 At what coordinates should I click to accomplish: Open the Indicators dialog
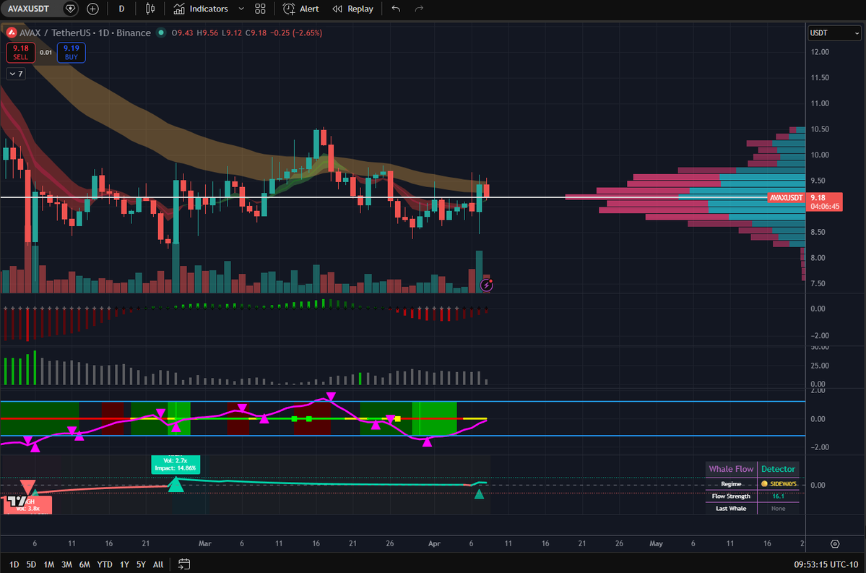[x=201, y=9]
